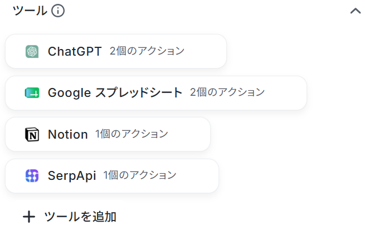Open the Google スプレッドシート tool card
The width and height of the screenshot is (365, 230).
pos(156,93)
